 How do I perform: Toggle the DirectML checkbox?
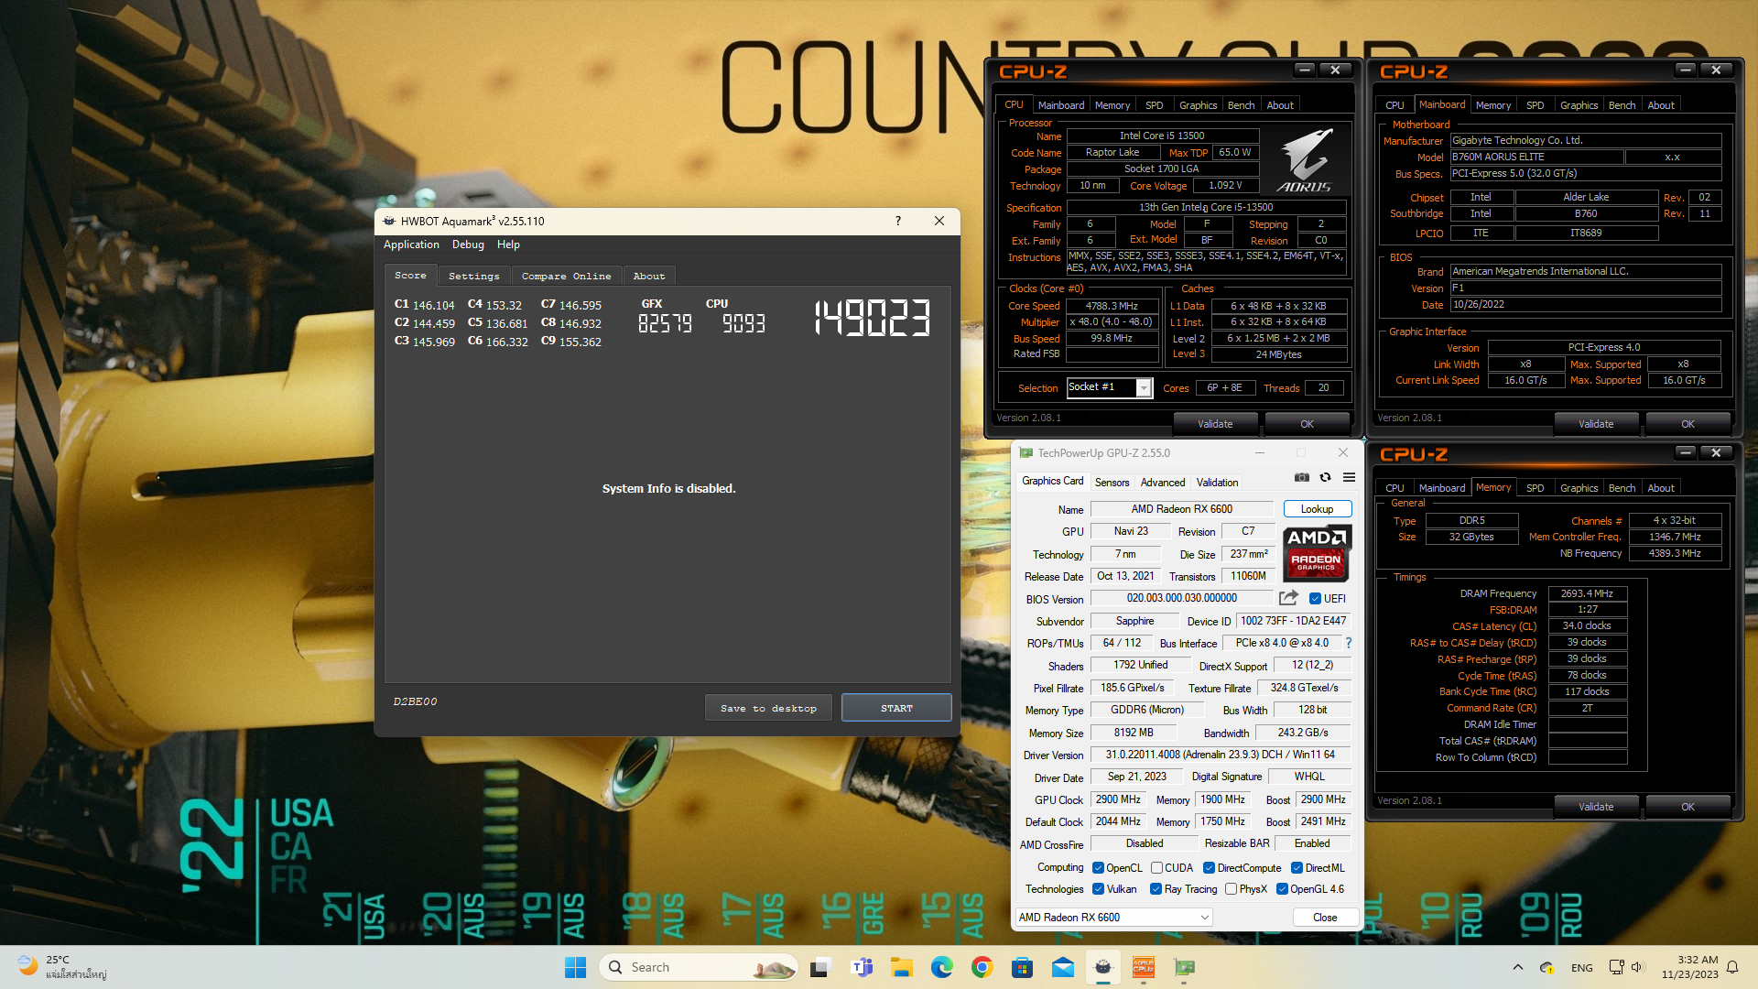1297,868
